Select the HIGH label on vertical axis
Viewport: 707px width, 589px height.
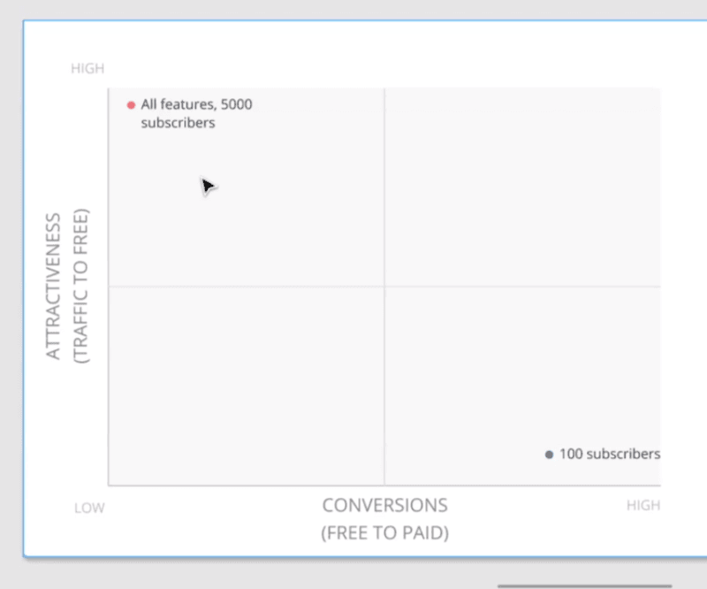[x=87, y=68]
